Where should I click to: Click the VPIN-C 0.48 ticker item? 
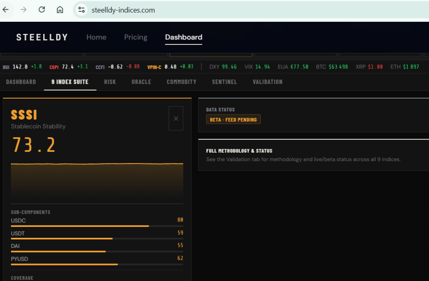click(x=170, y=67)
